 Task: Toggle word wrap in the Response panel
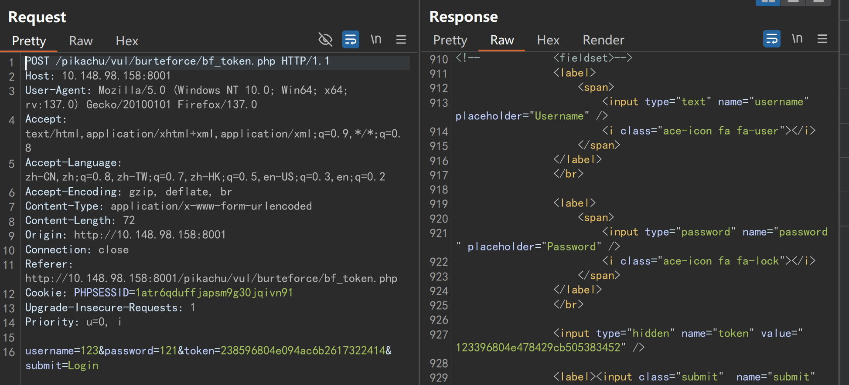pyautogui.click(x=772, y=39)
